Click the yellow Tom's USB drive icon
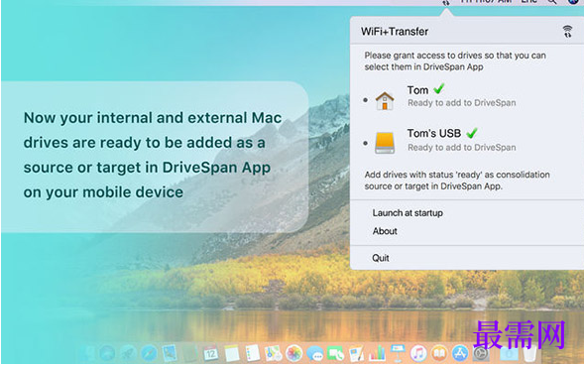584x366 pixels. point(385,143)
